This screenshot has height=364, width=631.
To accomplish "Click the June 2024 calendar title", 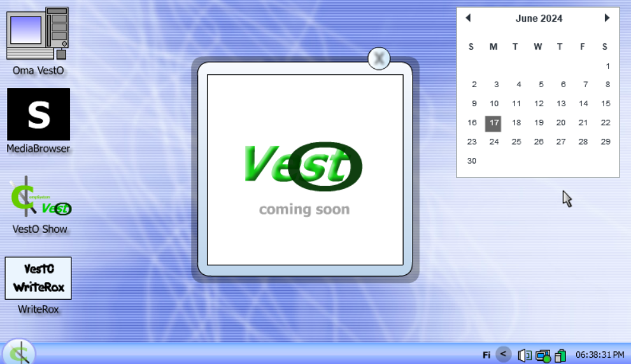I will click(539, 18).
